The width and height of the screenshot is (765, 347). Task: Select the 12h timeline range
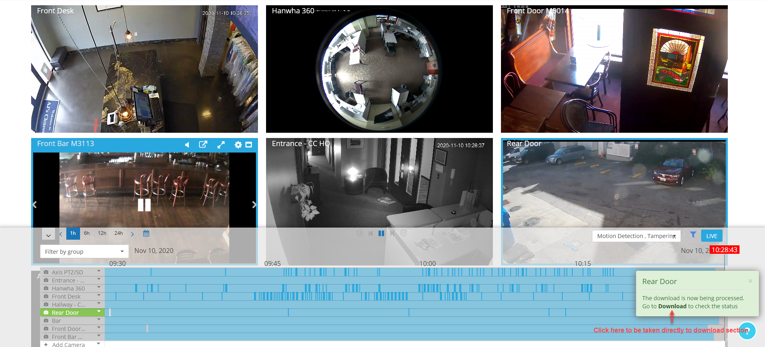click(102, 233)
